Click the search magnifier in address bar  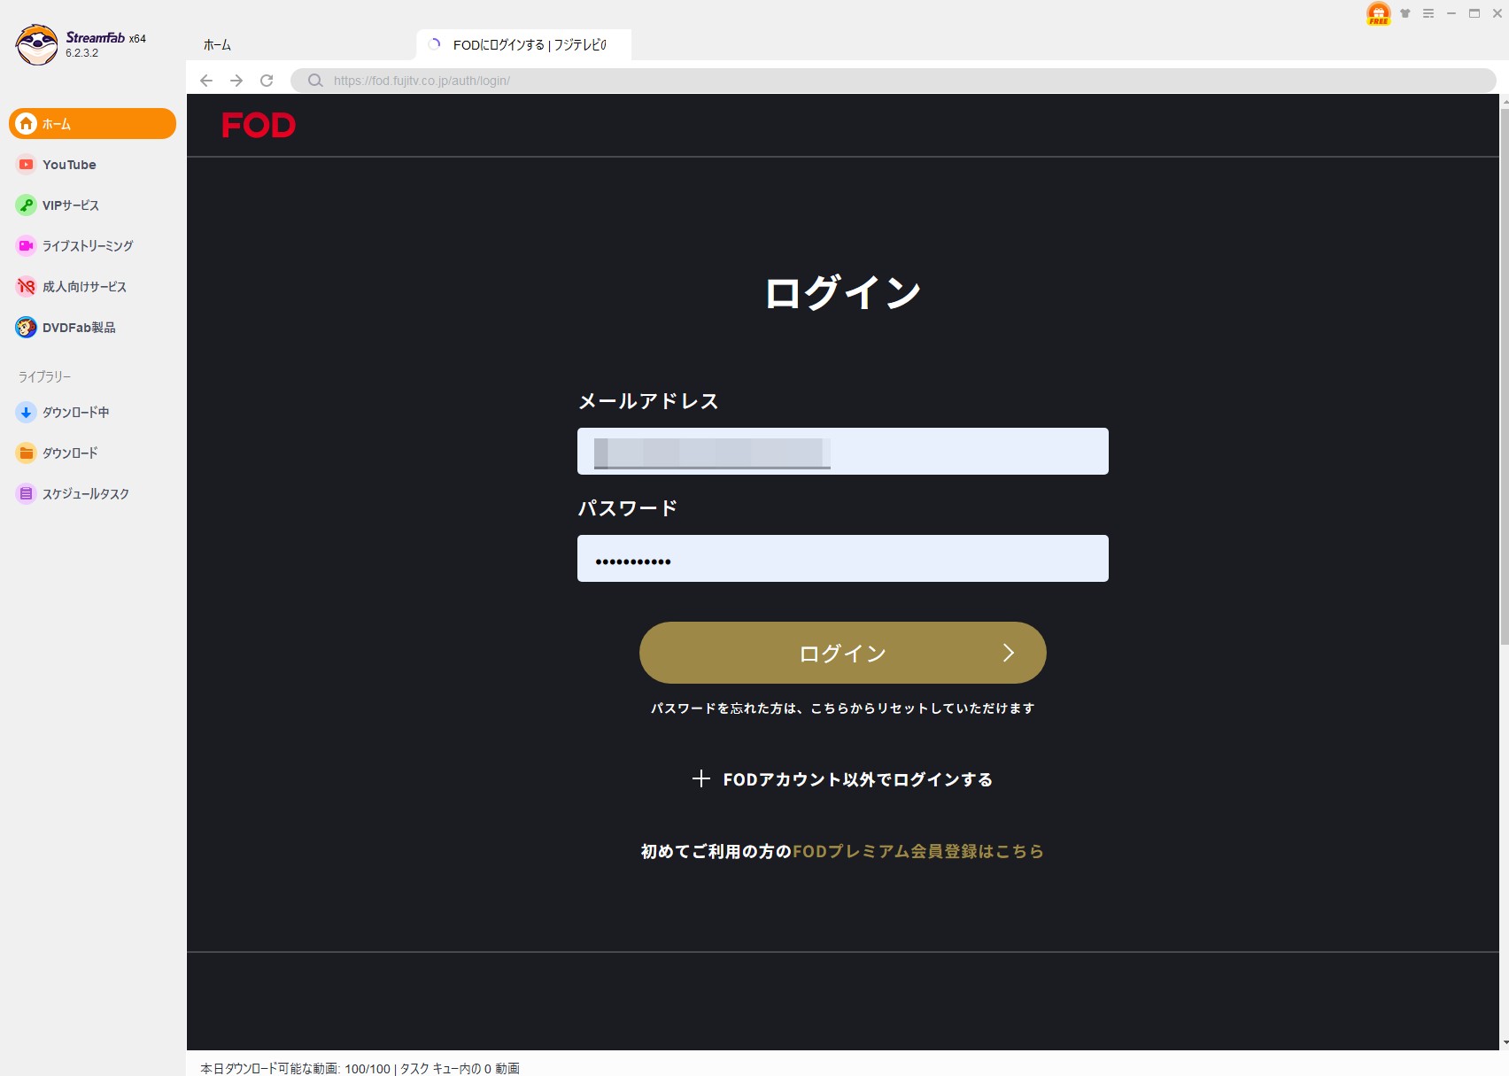(315, 81)
